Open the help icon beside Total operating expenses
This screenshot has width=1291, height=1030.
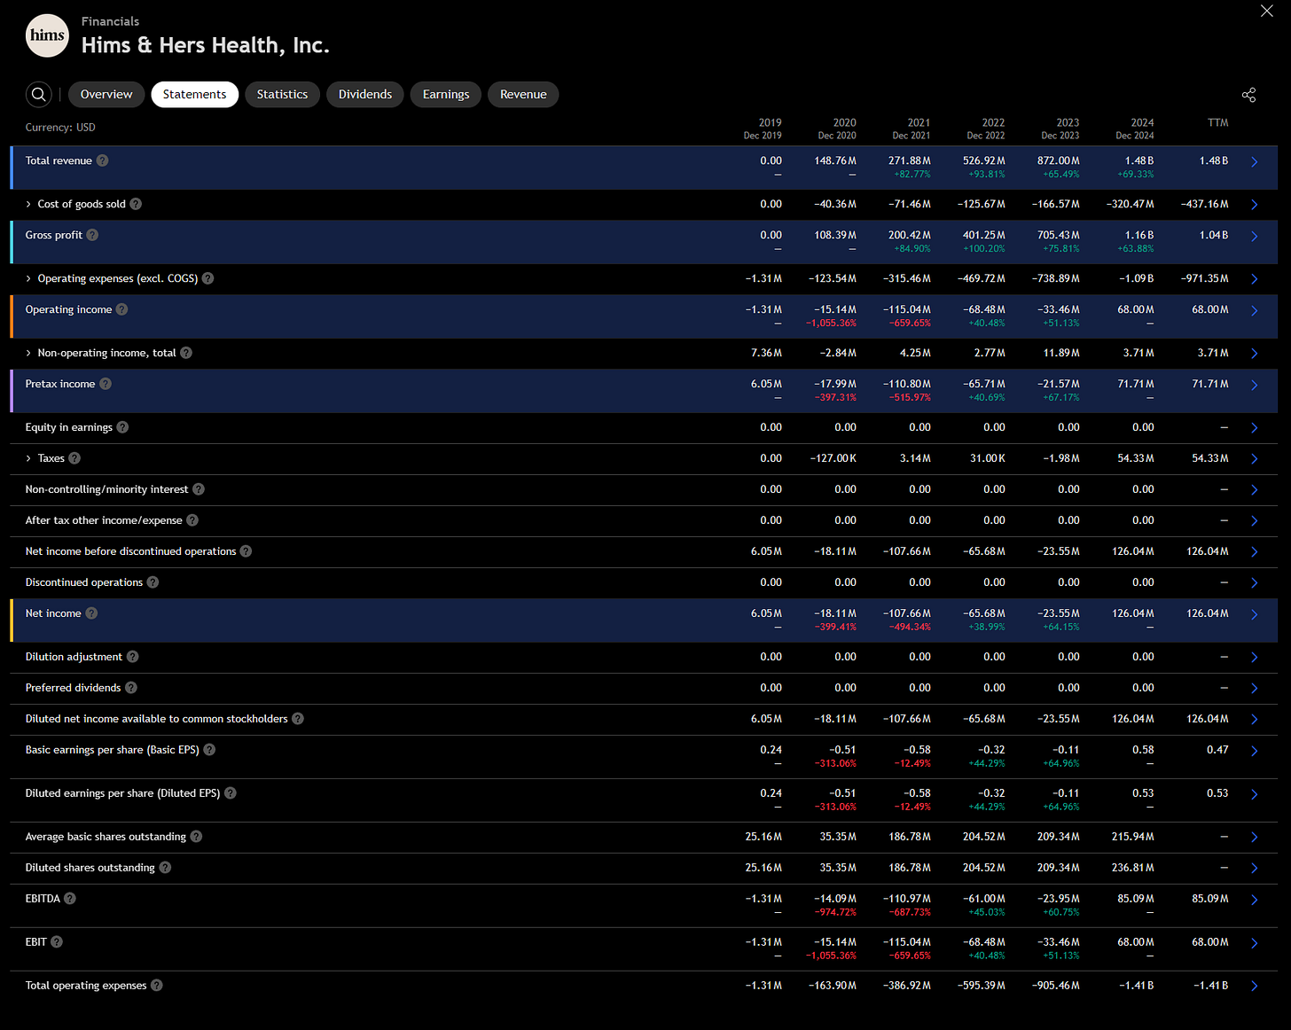[x=157, y=986]
